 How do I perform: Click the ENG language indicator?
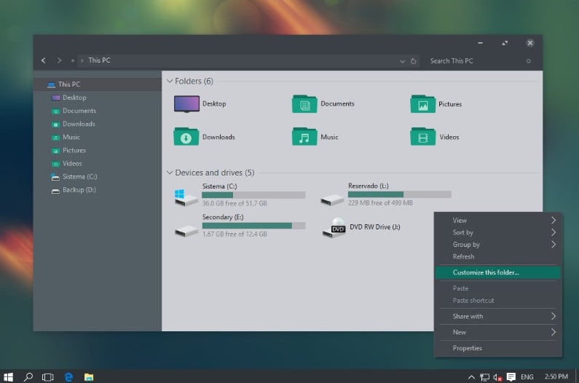point(527,377)
